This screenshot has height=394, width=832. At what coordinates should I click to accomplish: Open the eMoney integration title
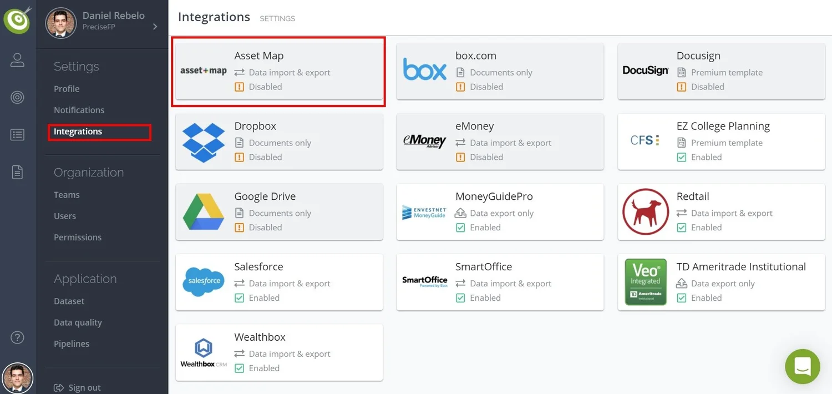point(475,126)
